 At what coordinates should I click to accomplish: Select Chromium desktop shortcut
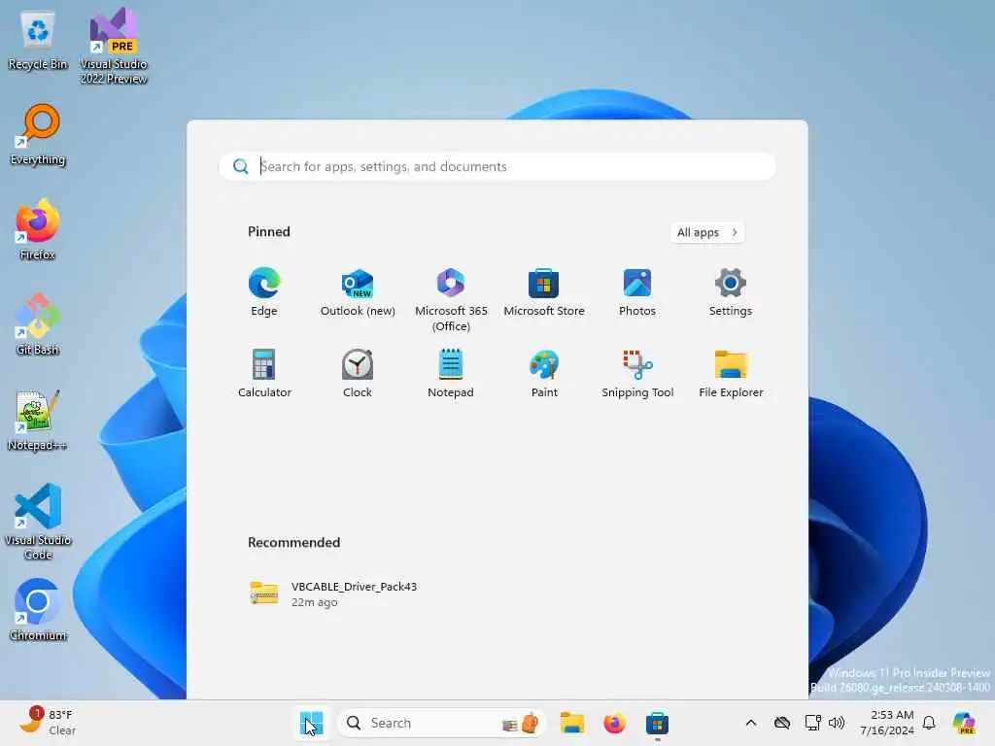[x=38, y=610]
